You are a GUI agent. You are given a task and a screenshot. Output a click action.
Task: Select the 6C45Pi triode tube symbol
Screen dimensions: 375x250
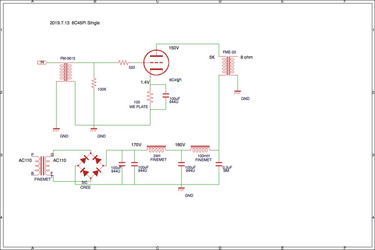coord(156,62)
